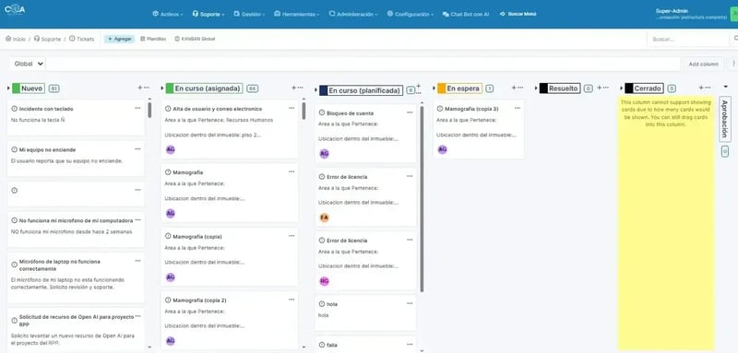Focus the Buscar search field

687,40
